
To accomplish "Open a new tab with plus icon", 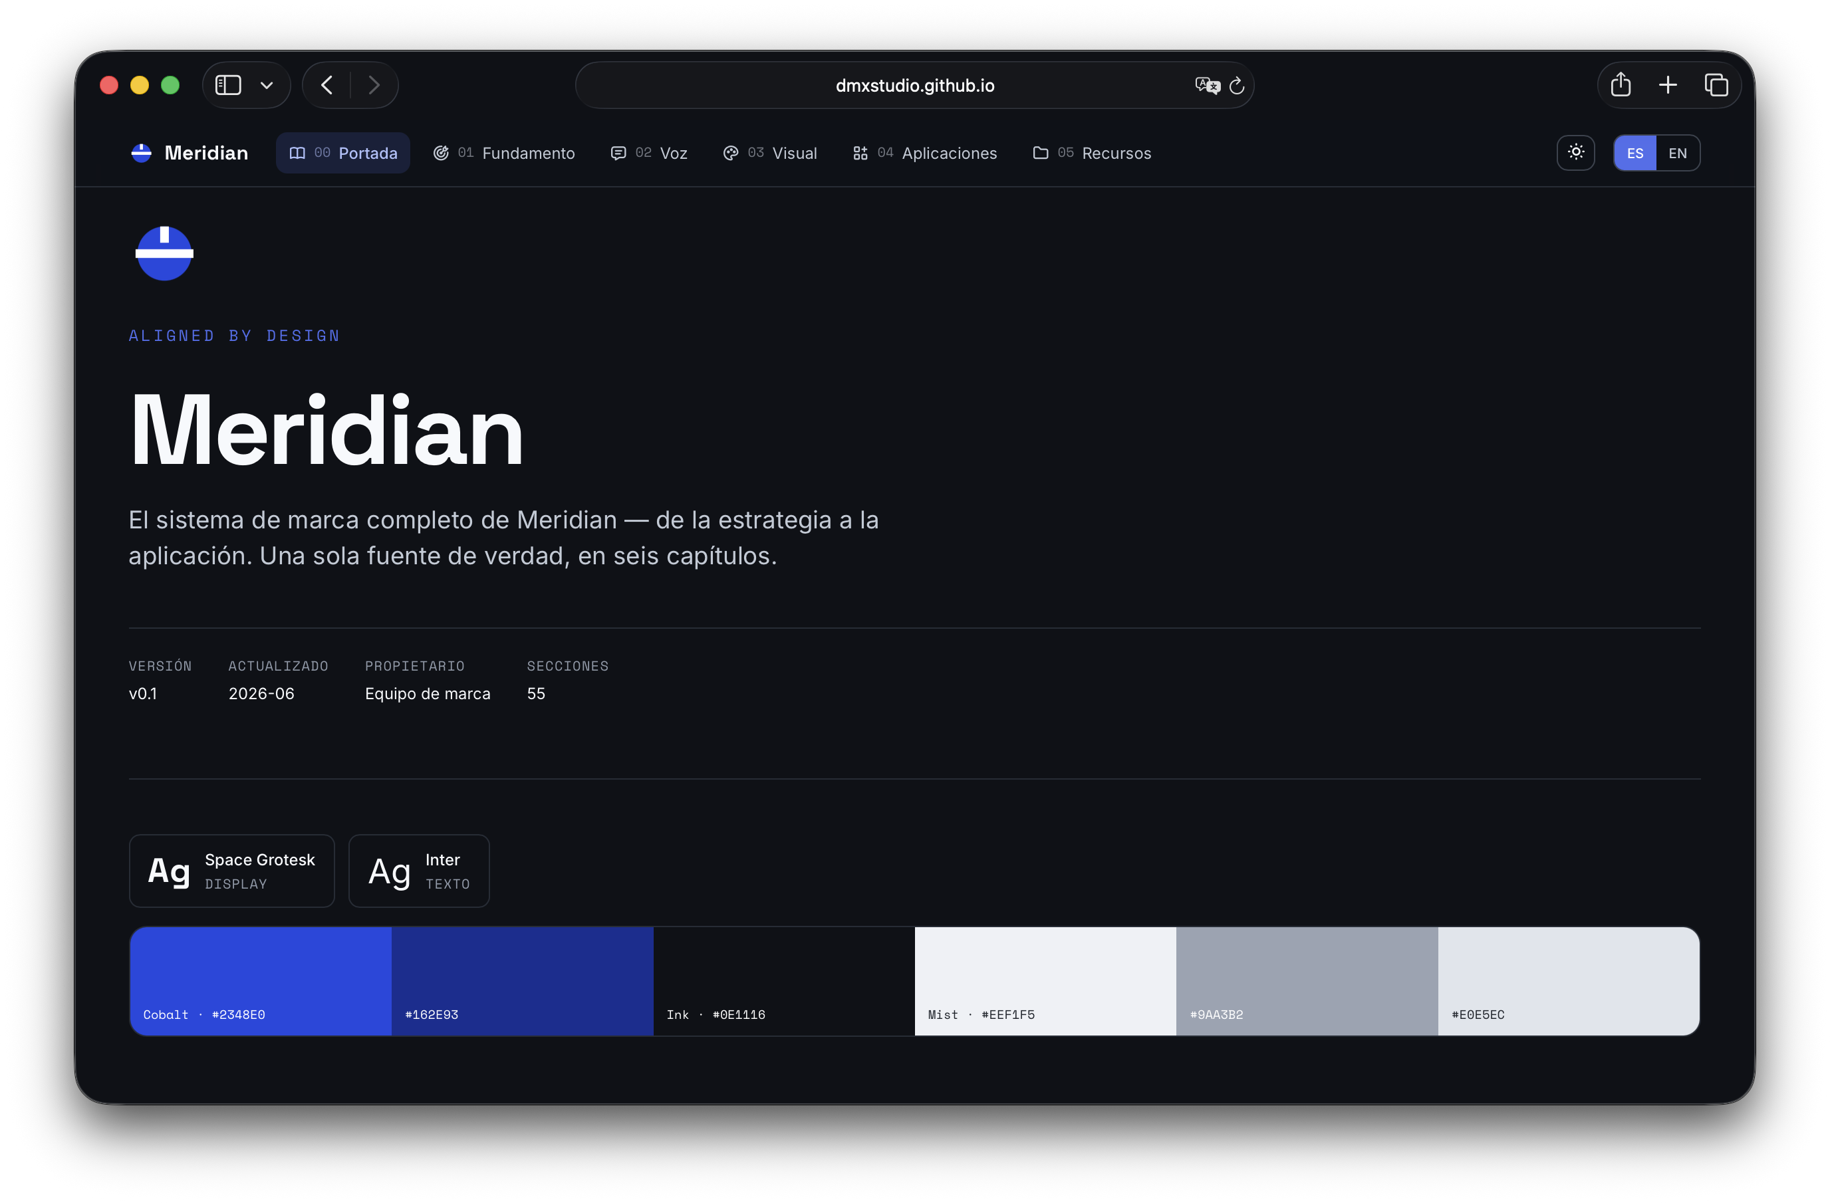I will [x=1667, y=84].
